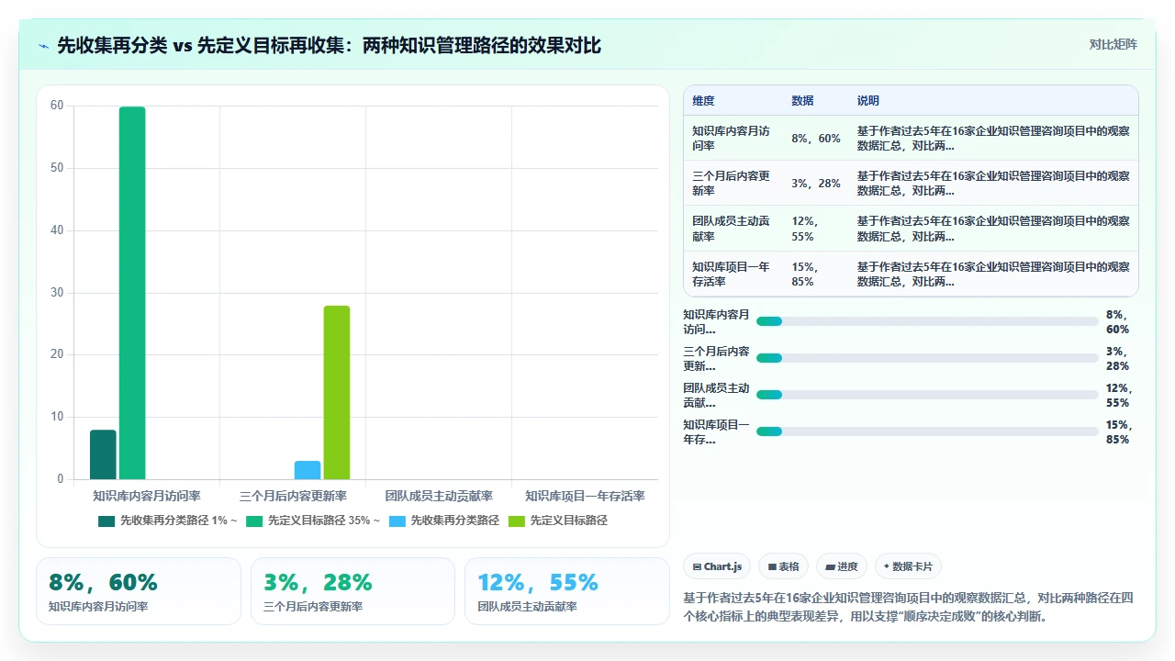Select the Chart.js chip
This screenshot has height=661, width=1175.
[x=718, y=566]
